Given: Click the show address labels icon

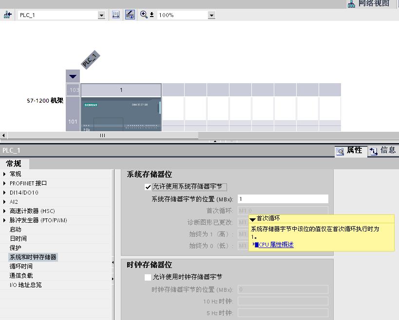Looking at the screenshot, I should (116, 15).
